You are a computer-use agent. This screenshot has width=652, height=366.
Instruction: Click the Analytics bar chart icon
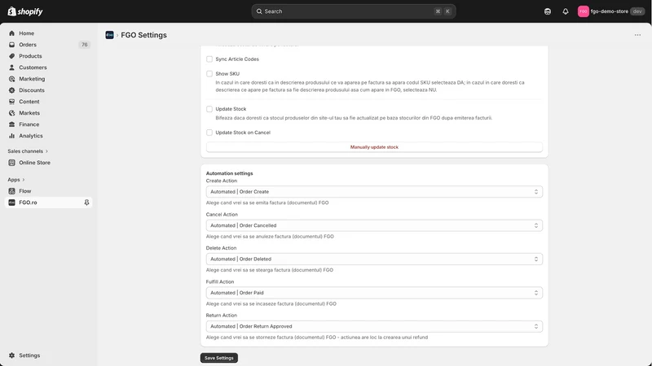coord(11,136)
